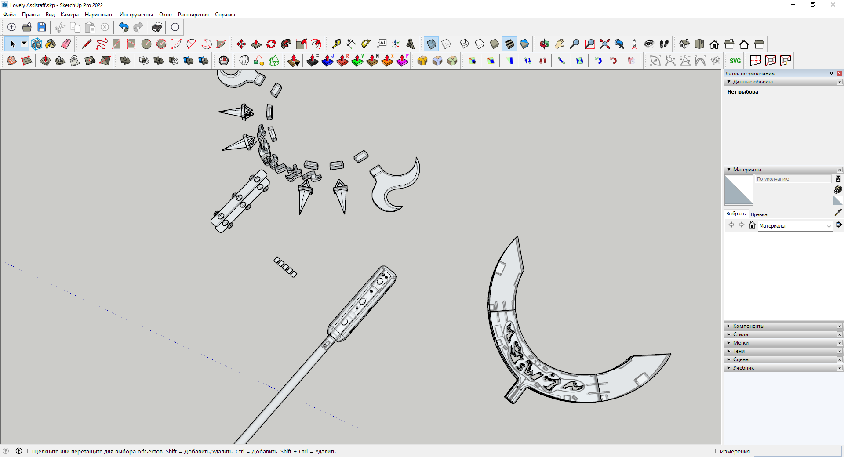This screenshot has height=457, width=844.
Task: Click the Create Material button
Action: [x=838, y=190]
